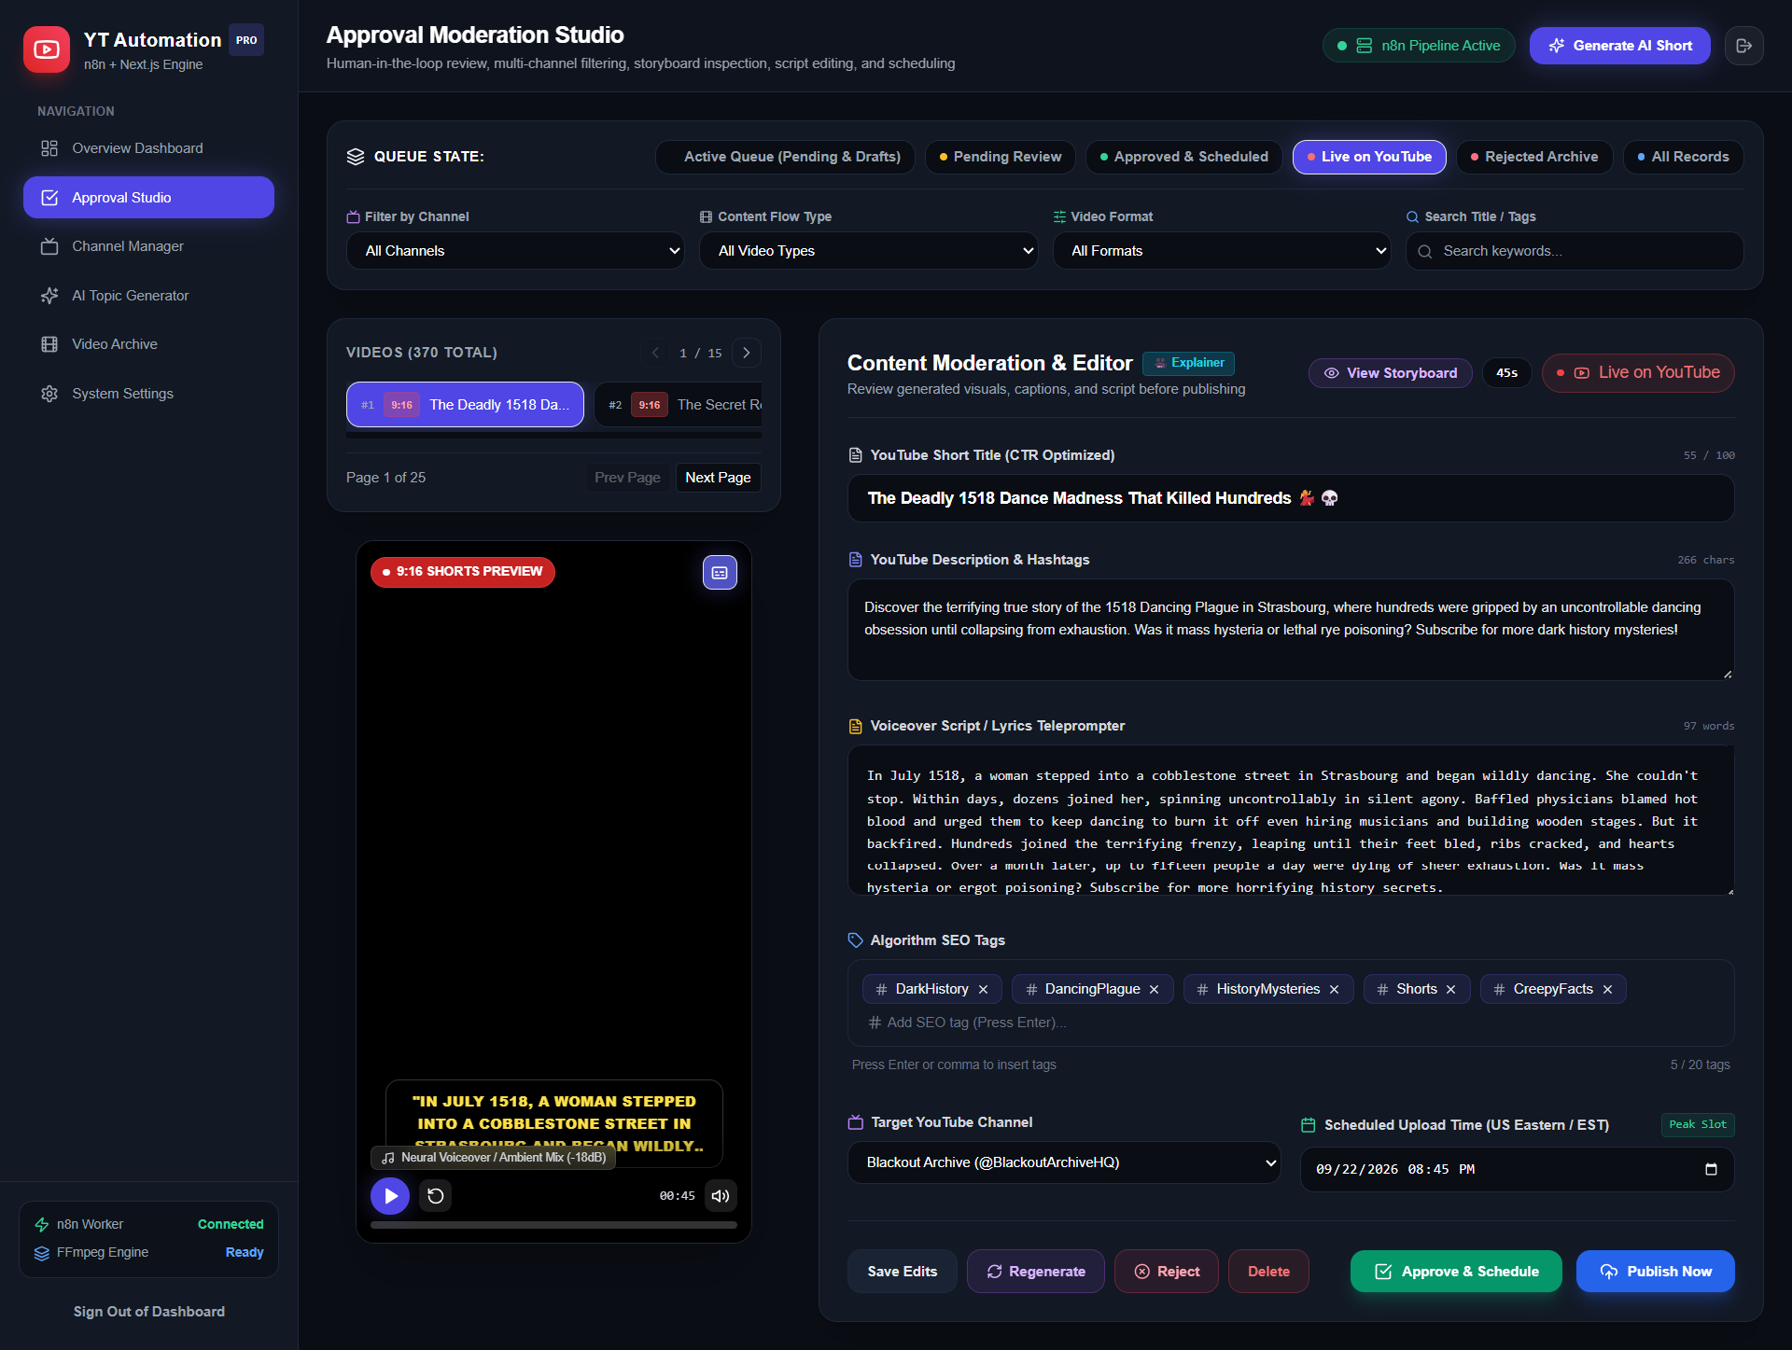Remove the HistoryMysteries SEO tag
The image size is (1792, 1350).
1335,989
